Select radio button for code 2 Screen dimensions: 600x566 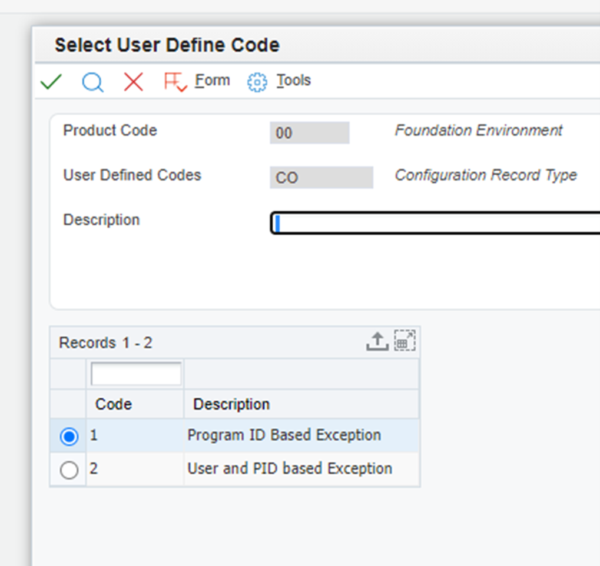[x=69, y=470]
